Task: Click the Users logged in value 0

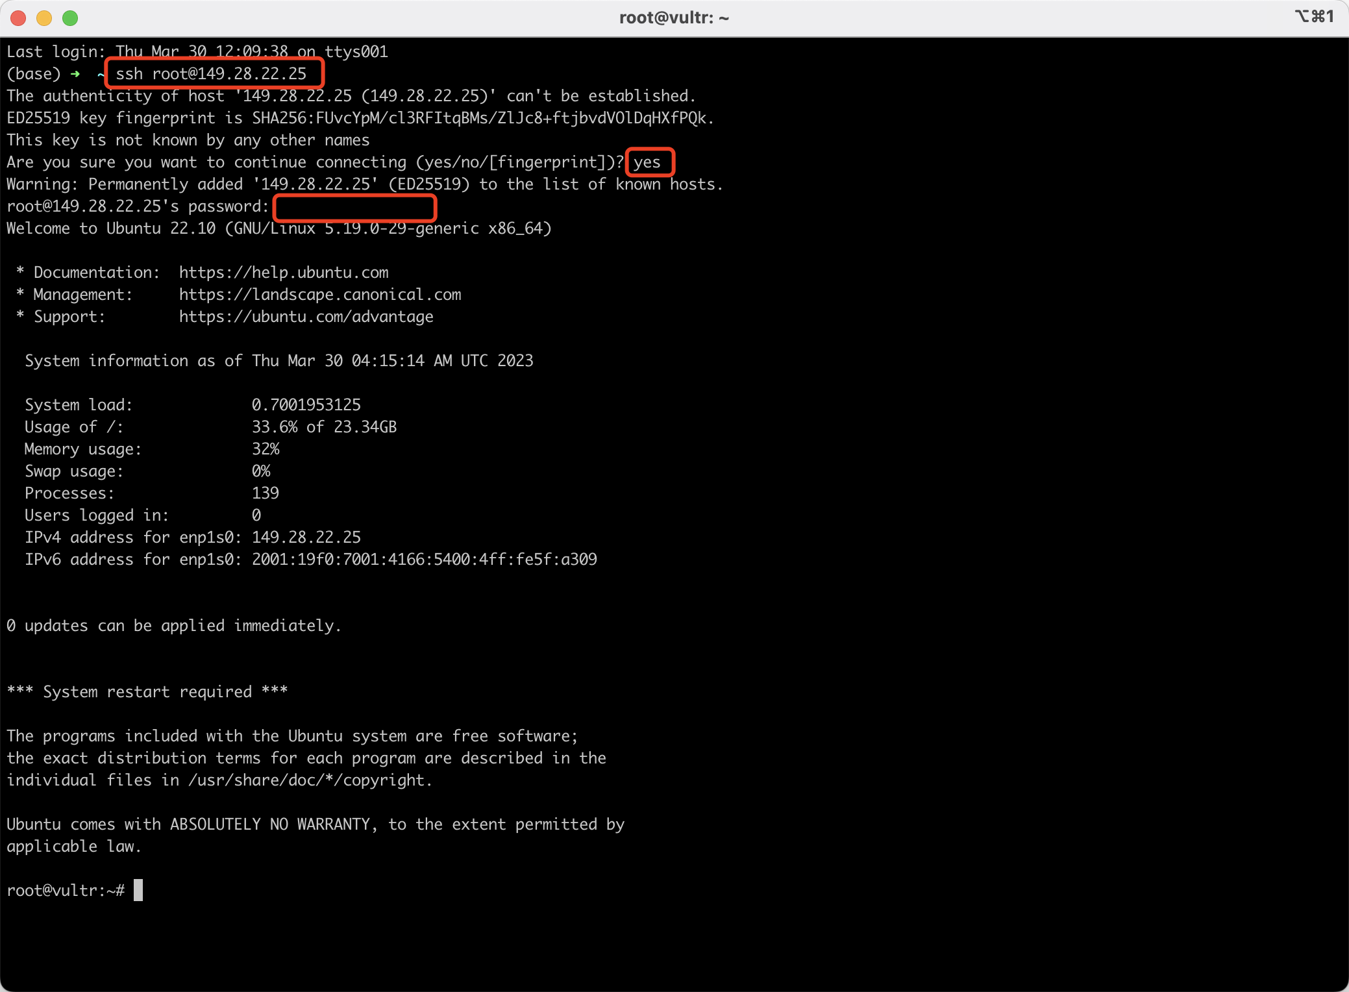Action: (256, 515)
